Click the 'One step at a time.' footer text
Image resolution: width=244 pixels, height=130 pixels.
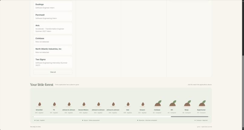point(35,127)
